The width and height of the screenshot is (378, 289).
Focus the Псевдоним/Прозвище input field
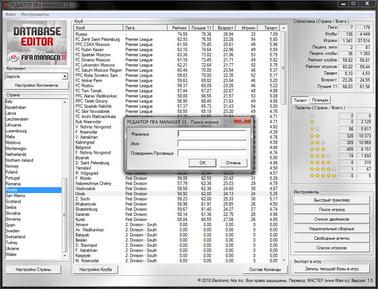(x=212, y=153)
